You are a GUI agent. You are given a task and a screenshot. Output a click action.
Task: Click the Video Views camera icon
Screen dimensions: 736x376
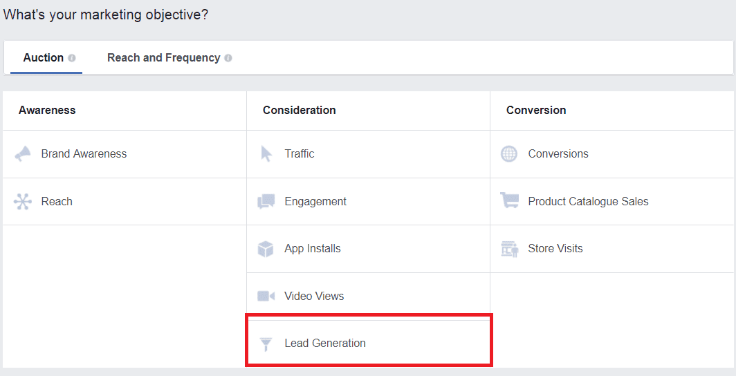coord(266,296)
